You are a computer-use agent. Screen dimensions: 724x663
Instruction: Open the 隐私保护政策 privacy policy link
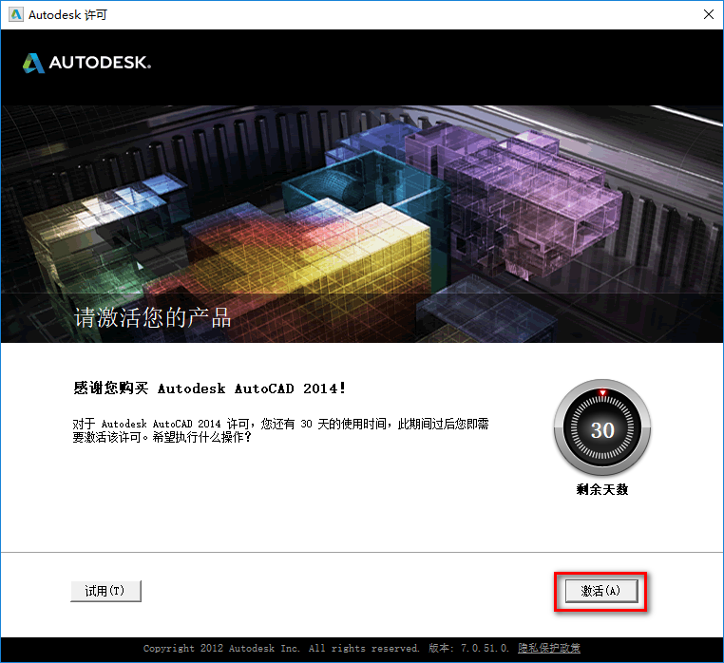tap(549, 649)
